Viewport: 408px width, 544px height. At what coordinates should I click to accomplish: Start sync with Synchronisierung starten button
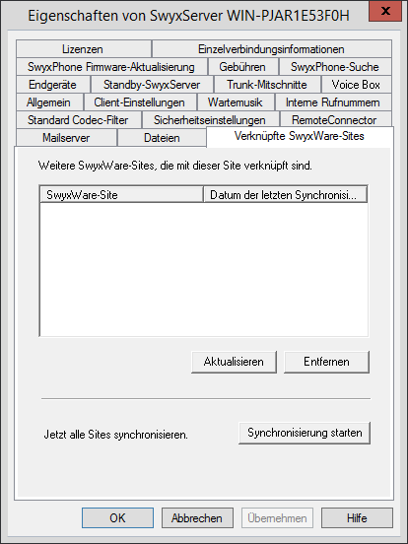pyautogui.click(x=305, y=433)
